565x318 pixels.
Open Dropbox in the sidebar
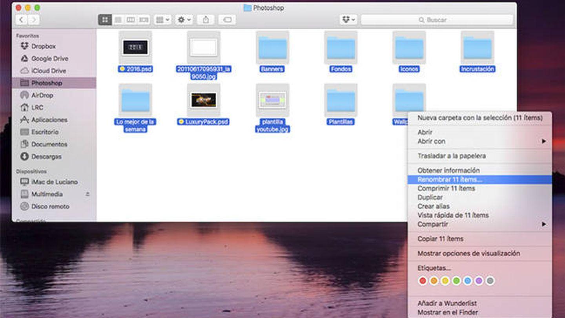coord(43,46)
